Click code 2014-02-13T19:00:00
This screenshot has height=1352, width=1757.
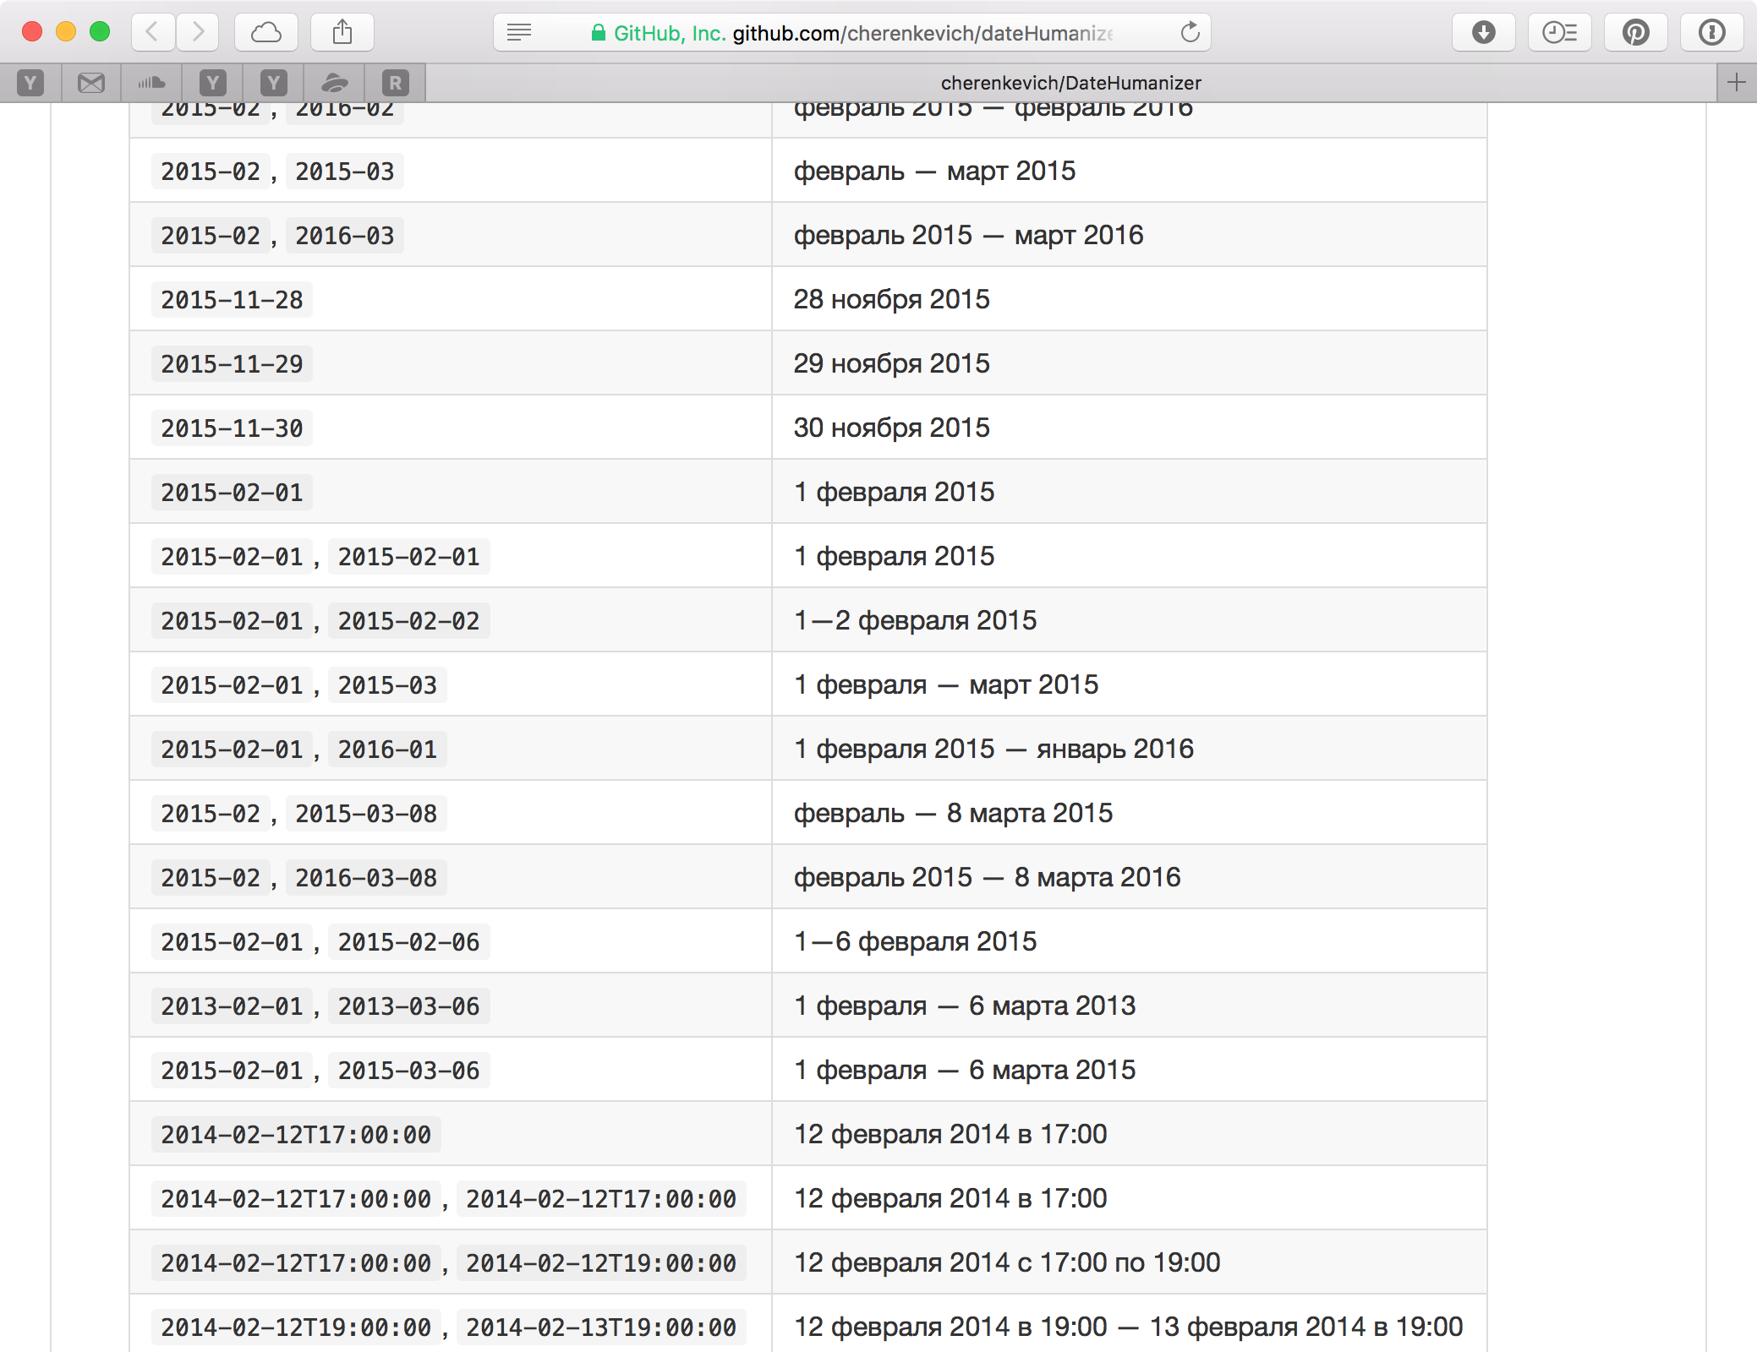point(601,1327)
